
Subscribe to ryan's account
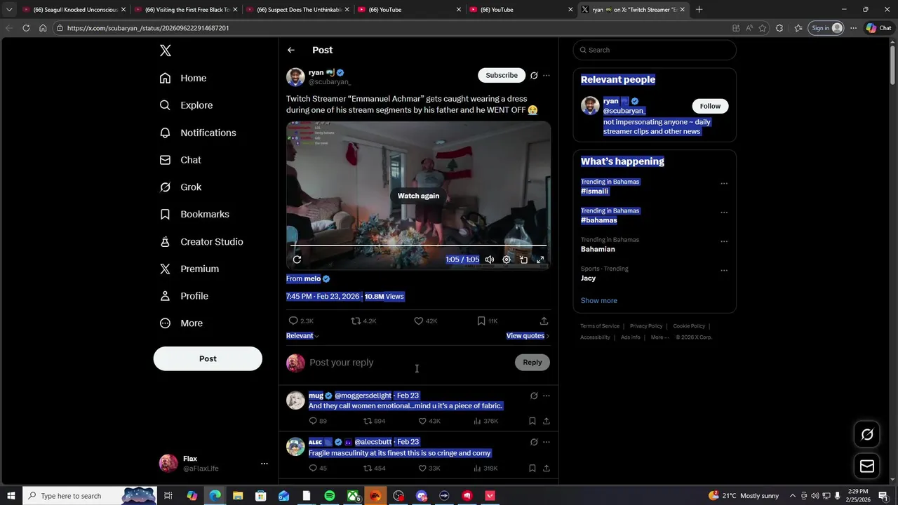[x=502, y=75]
